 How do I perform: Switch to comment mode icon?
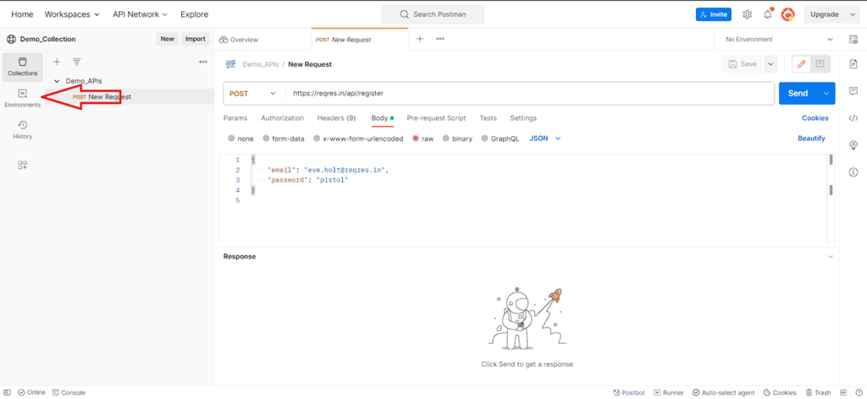(x=820, y=64)
